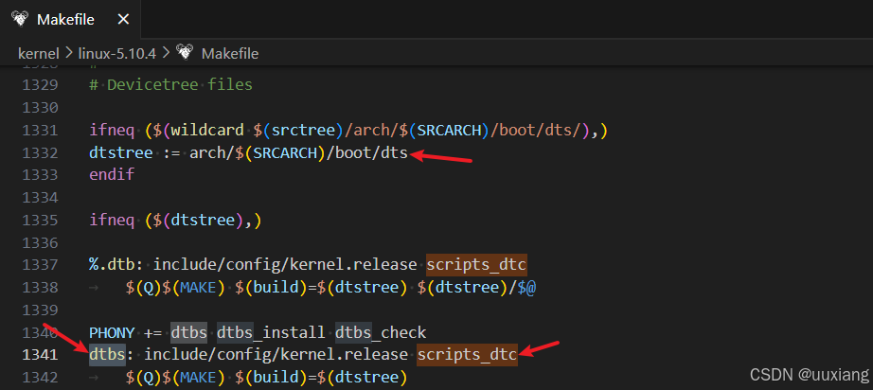This screenshot has height=390, width=873.
Task: Click 'Q' variable on line 1342
Action: pyautogui.click(x=148, y=377)
